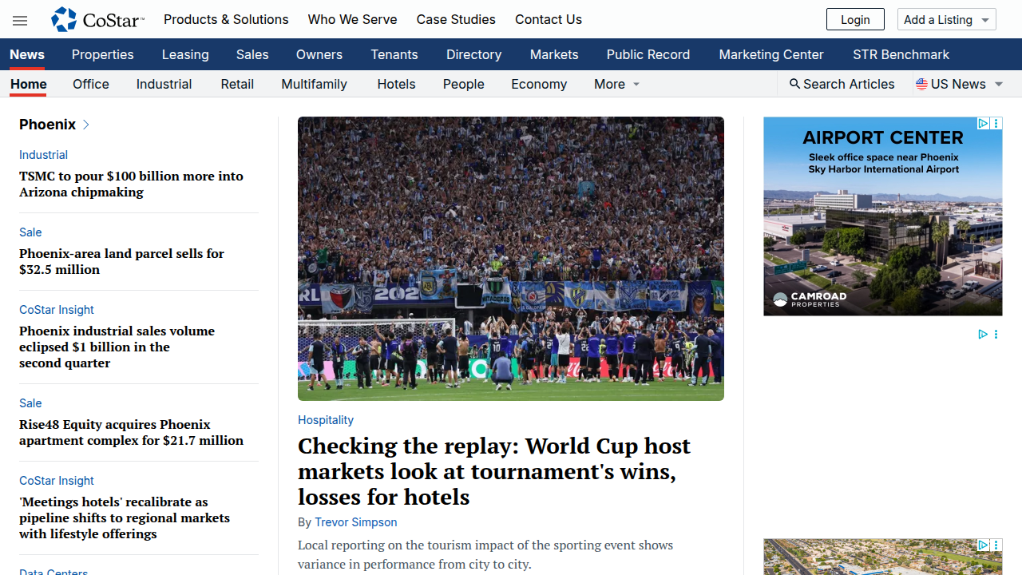Open ad options dots on Airport Center ad

[996, 124]
